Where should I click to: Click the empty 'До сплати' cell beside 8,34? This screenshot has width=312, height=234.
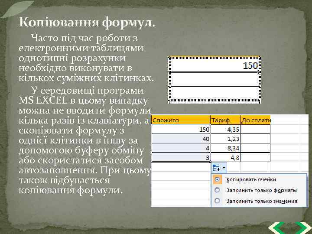point(256,148)
